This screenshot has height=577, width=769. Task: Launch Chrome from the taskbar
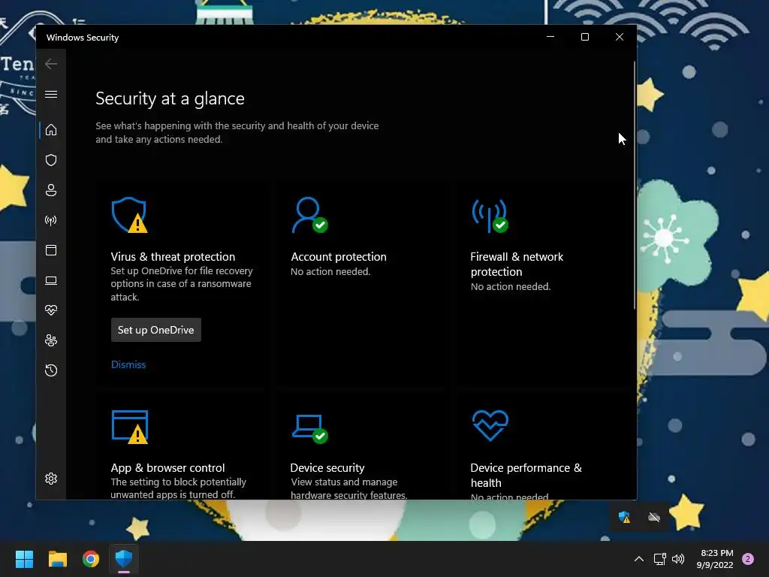click(x=91, y=559)
